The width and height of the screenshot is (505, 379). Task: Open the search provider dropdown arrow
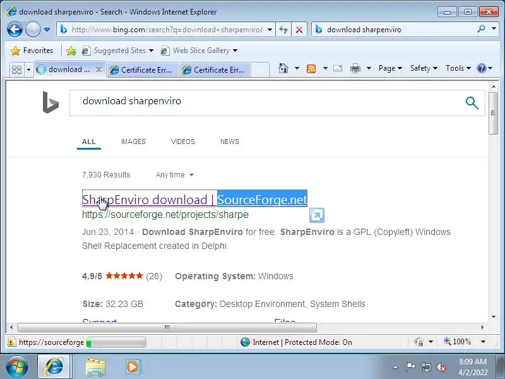click(494, 29)
